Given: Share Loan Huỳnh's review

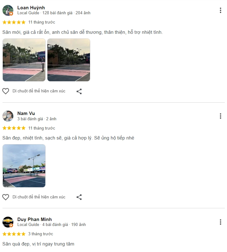Looking at the screenshot, I should click(x=79, y=91).
